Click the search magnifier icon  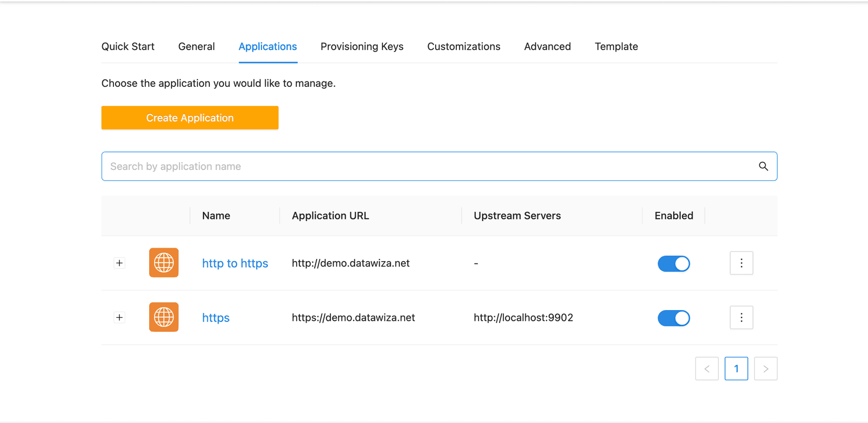pos(763,166)
